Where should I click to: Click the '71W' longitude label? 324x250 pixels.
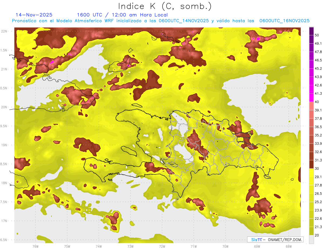click(194, 246)
